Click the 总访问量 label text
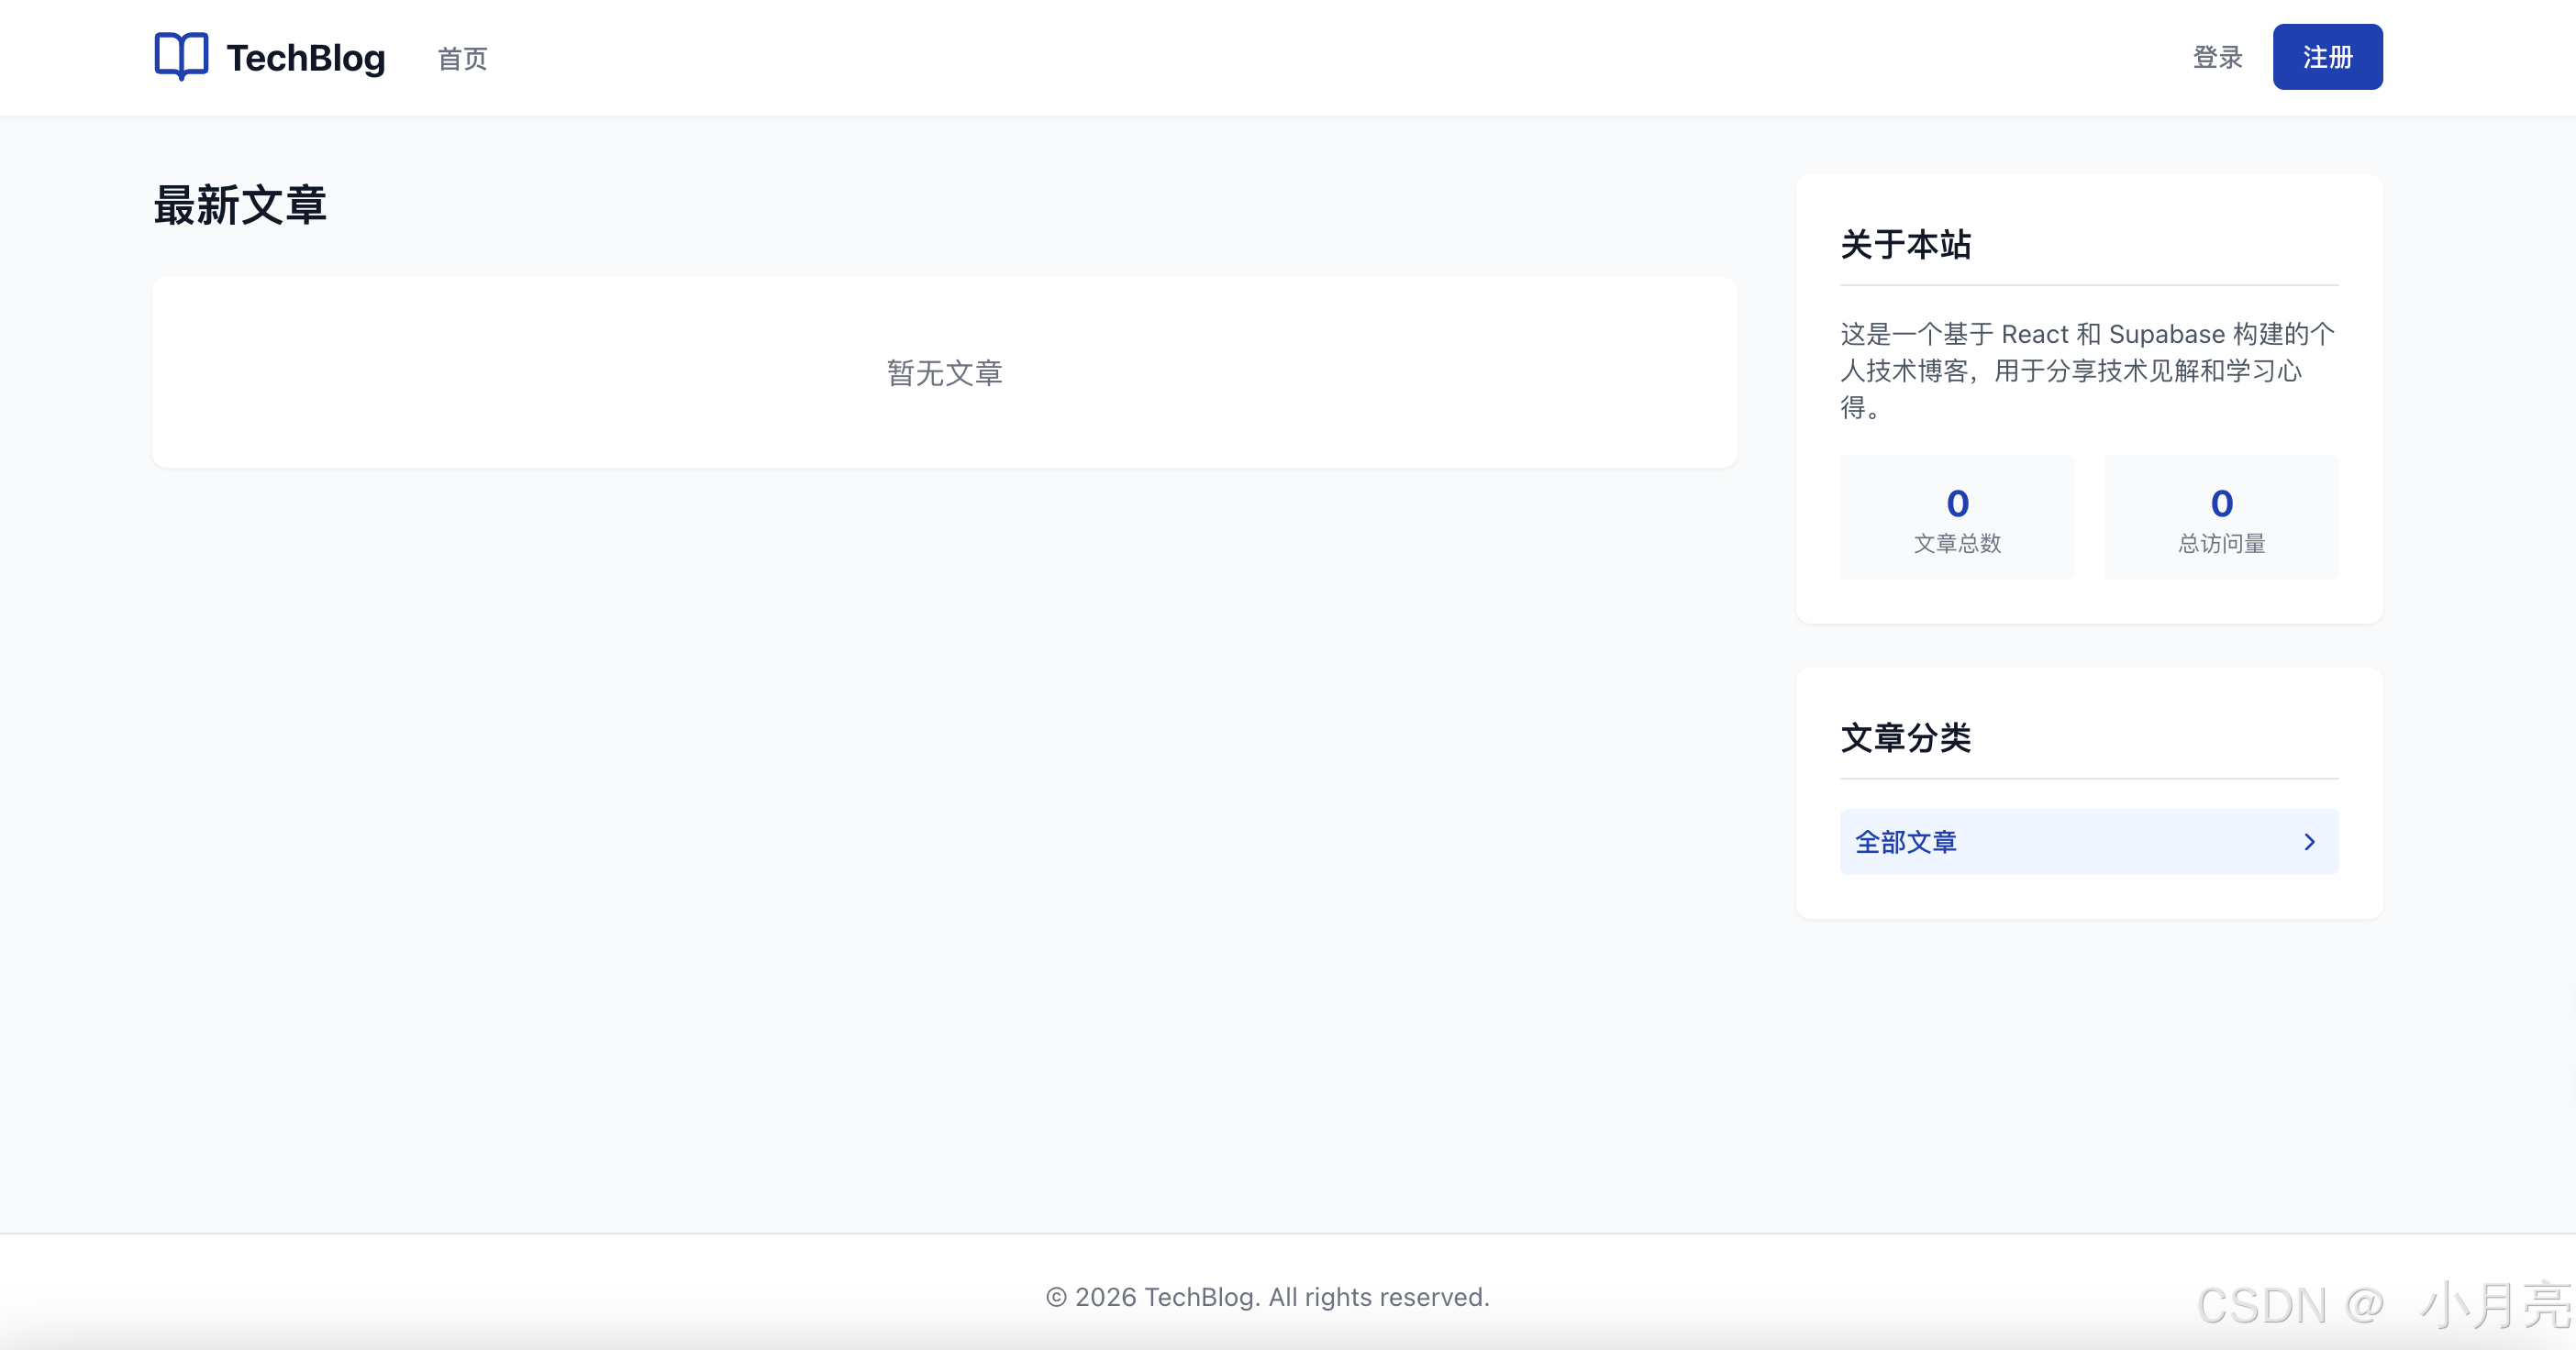The image size is (2576, 1350). point(2221,543)
